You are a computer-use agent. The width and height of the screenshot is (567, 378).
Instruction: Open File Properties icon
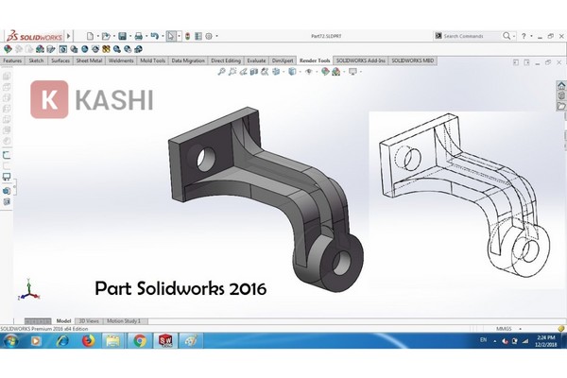tap(198, 36)
